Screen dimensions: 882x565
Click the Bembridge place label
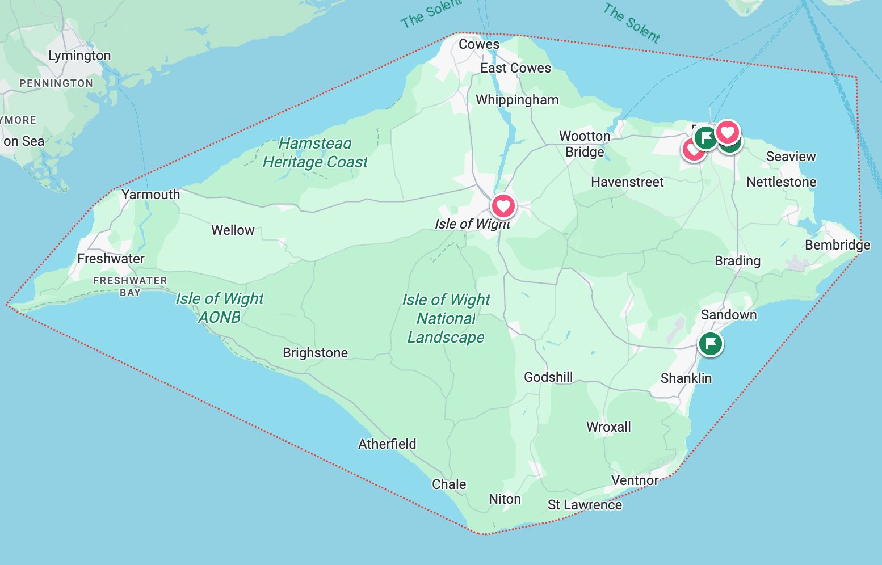tap(838, 245)
